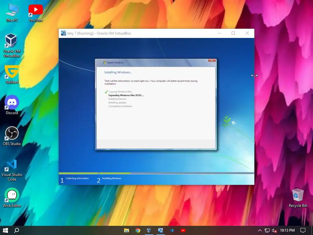Open the notification center
Image resolution: width=313 pixels, height=235 pixels.
coord(303,230)
